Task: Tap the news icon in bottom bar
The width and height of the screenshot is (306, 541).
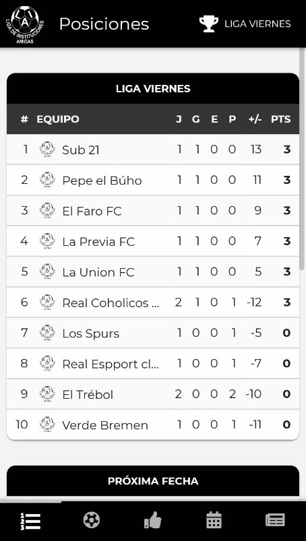Action: (275, 520)
